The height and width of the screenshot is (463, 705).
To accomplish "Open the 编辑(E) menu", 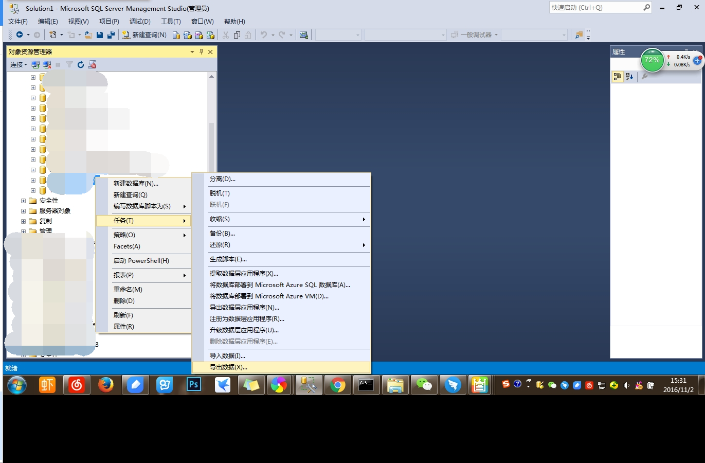I will coord(48,22).
